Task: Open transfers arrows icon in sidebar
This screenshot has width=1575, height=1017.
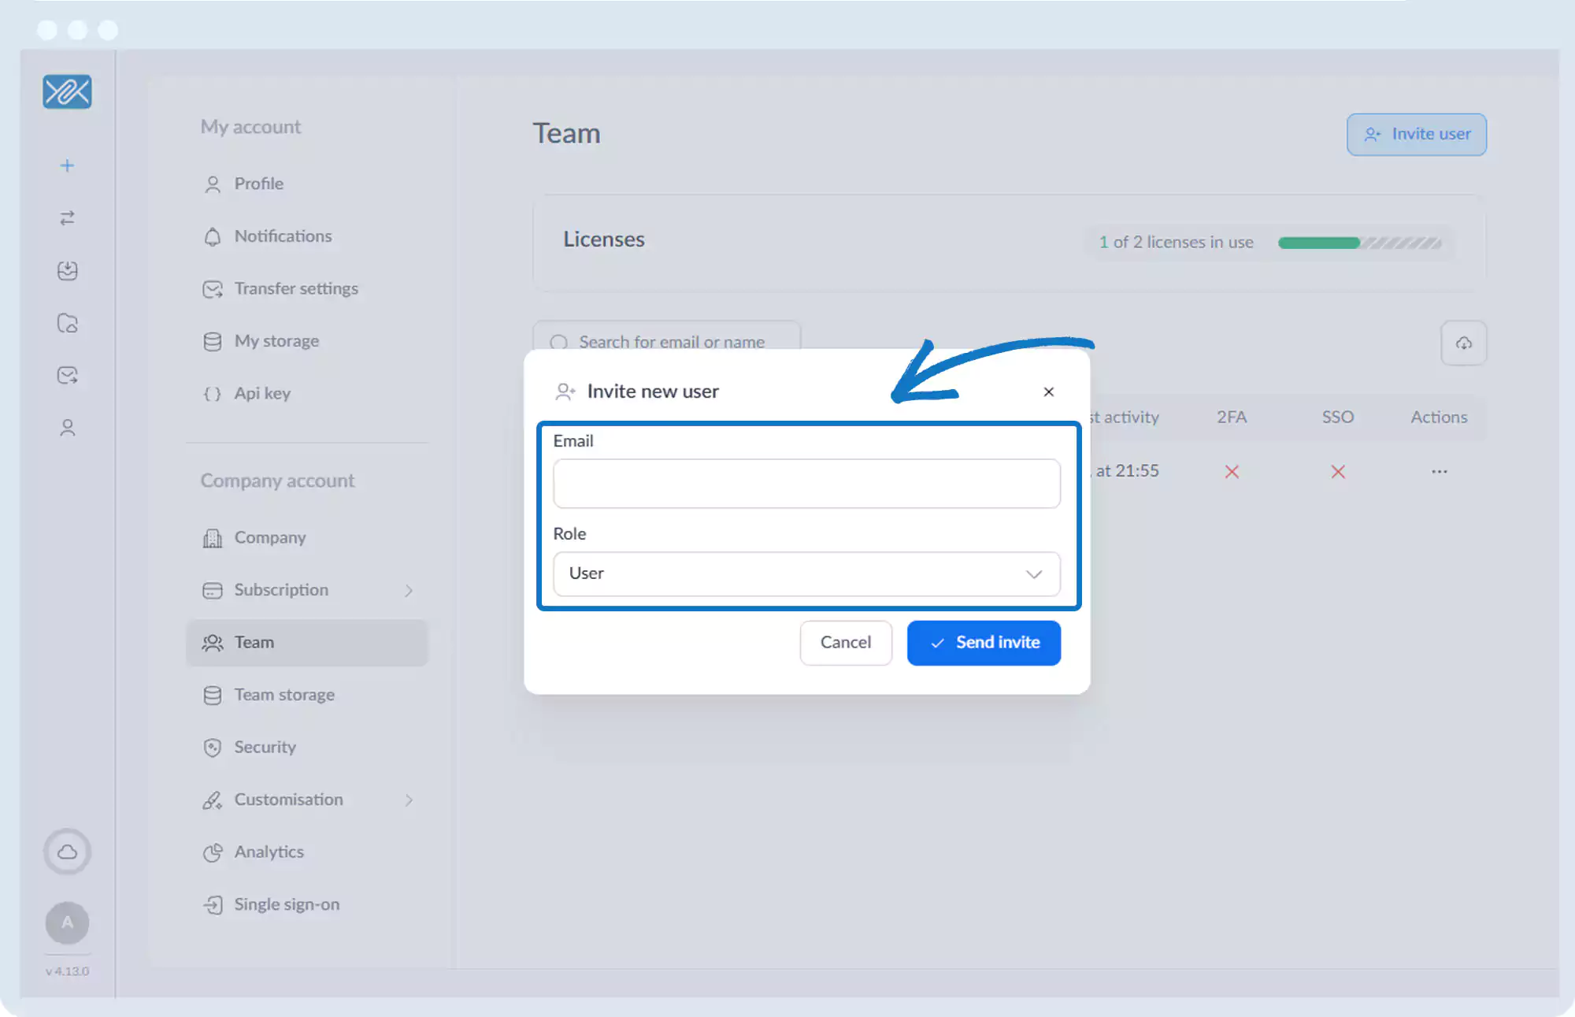Action: (67, 218)
